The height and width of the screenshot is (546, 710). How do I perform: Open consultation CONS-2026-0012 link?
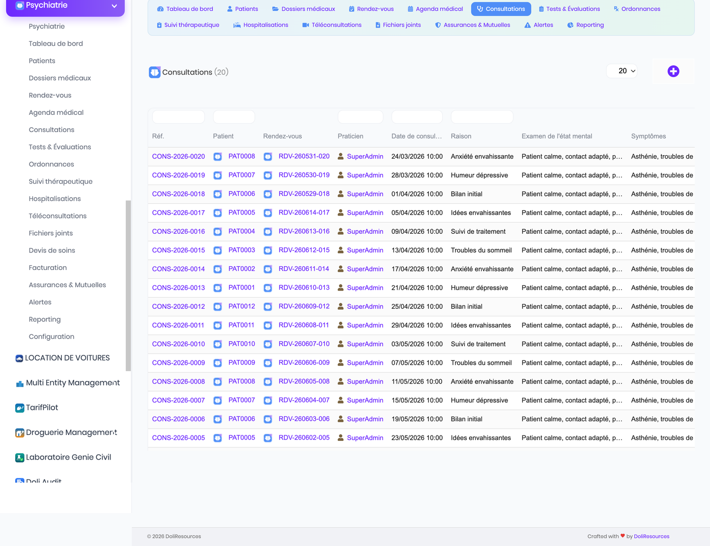[178, 306]
